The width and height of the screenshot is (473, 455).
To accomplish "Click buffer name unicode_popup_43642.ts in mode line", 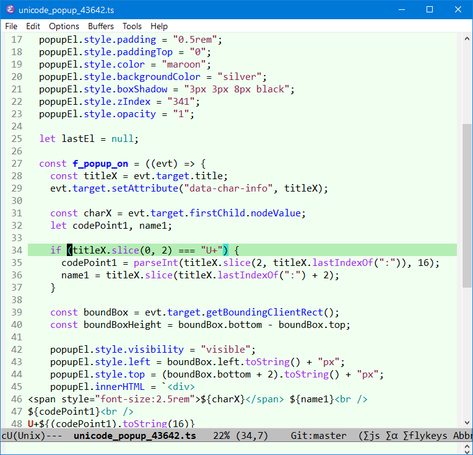I will click(135, 436).
